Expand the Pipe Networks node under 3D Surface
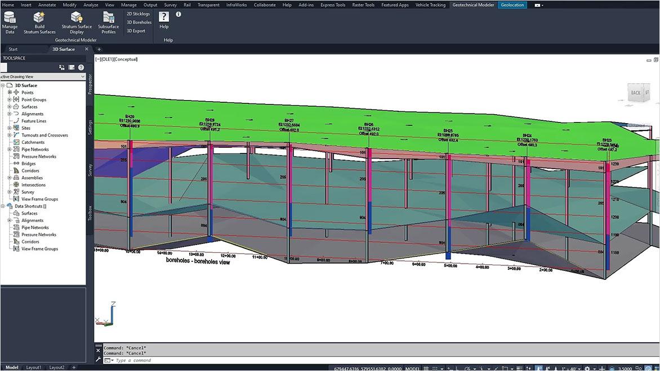The image size is (660, 371). pos(9,149)
